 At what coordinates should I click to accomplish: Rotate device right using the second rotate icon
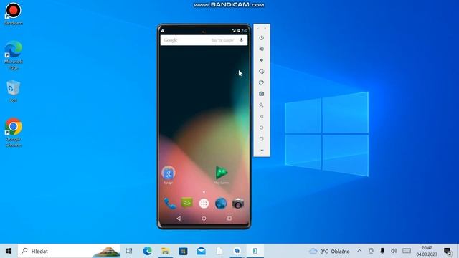[x=261, y=83]
